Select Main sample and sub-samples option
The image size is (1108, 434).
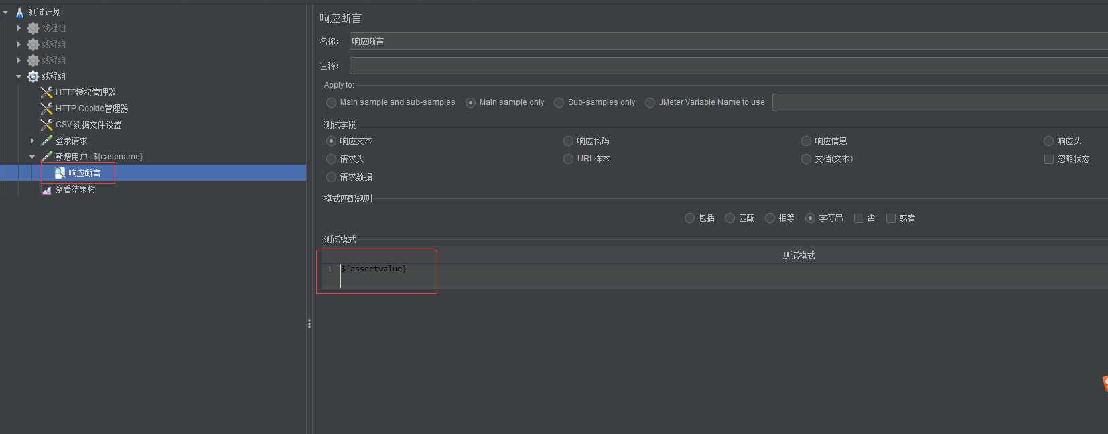click(x=331, y=102)
